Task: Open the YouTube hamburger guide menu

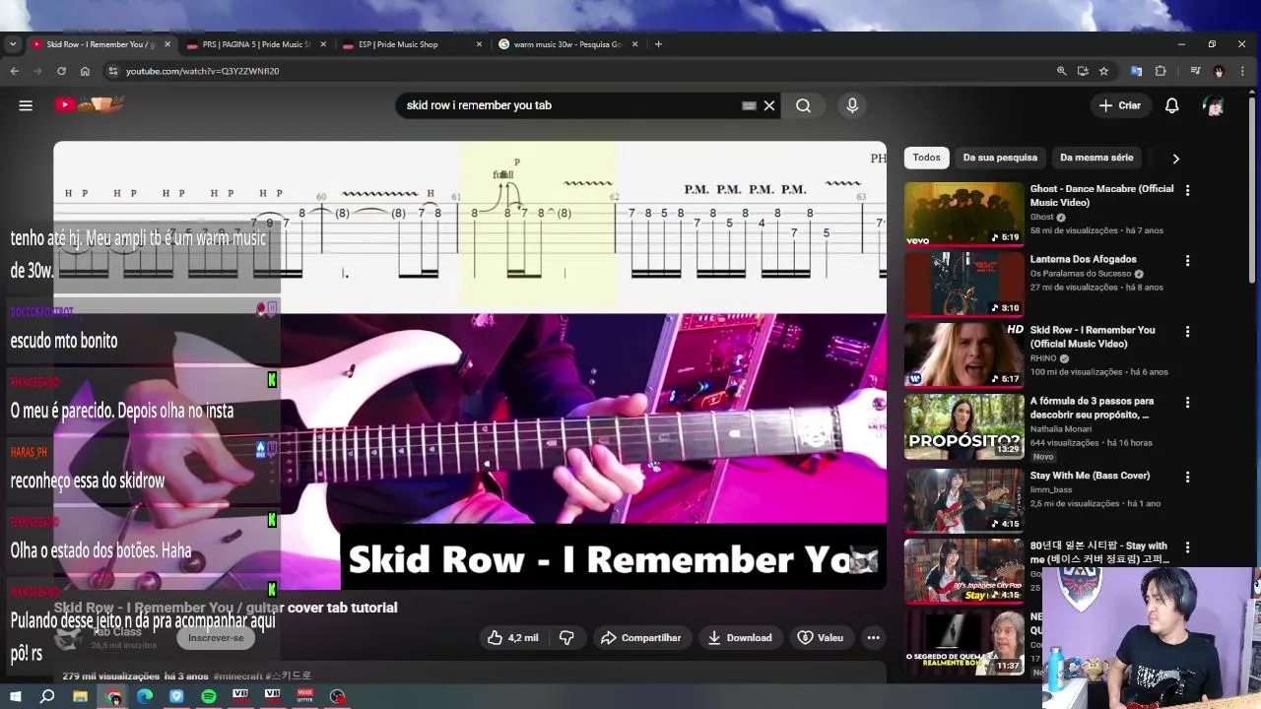Action: [26, 105]
